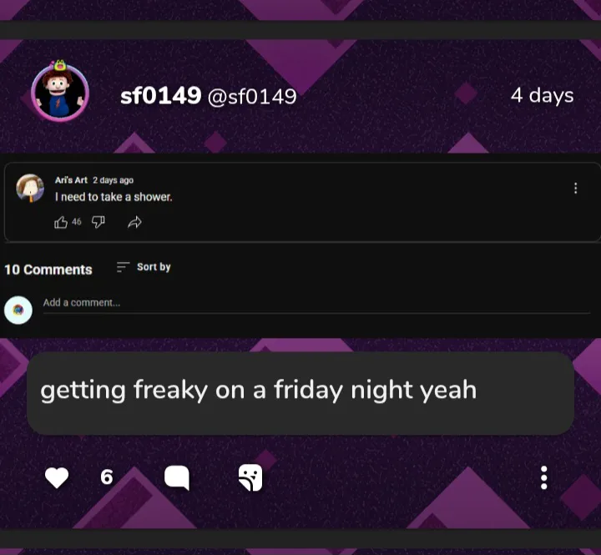Open sf0149 profile avatar
601x555 pixels.
(60, 92)
